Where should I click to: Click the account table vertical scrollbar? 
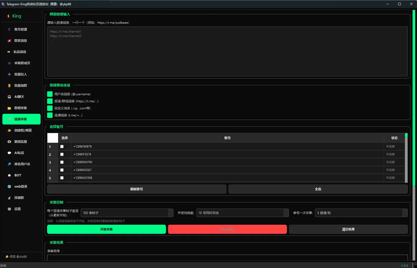coord(406,158)
